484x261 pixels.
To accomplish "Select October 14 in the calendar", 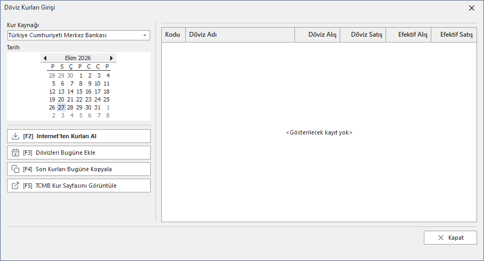I will click(x=70, y=91).
